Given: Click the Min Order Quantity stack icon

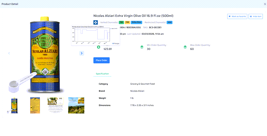Looking at the screenshot, I should (x=142, y=47).
